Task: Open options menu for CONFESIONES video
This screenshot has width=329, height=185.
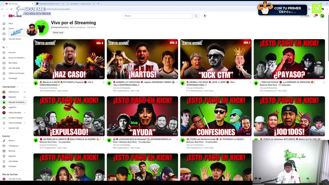Action: (251, 140)
